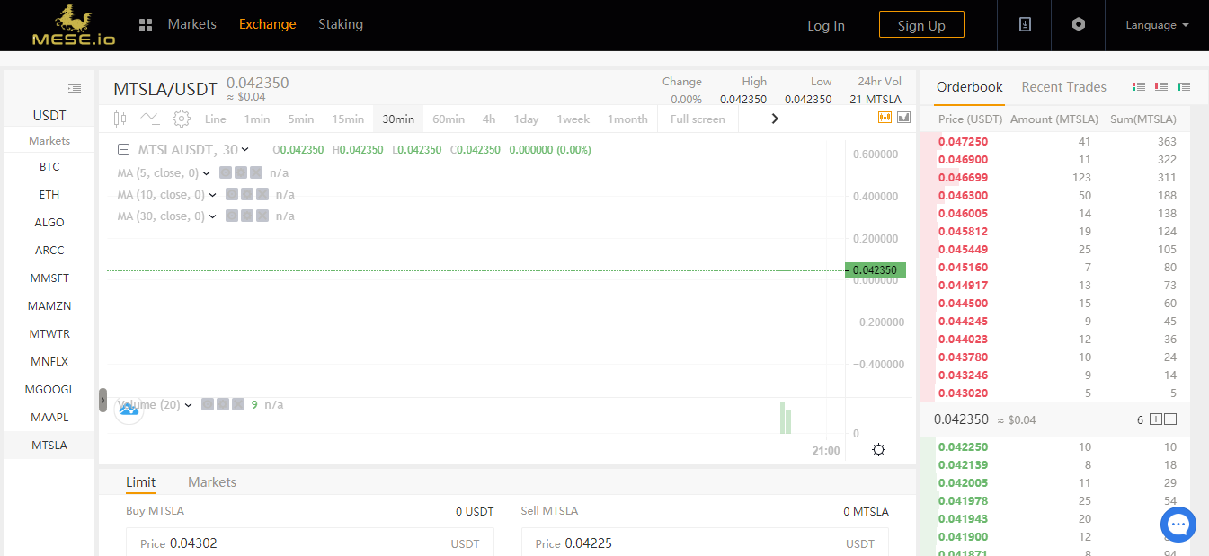Select the Orderbook tab

tap(970, 87)
